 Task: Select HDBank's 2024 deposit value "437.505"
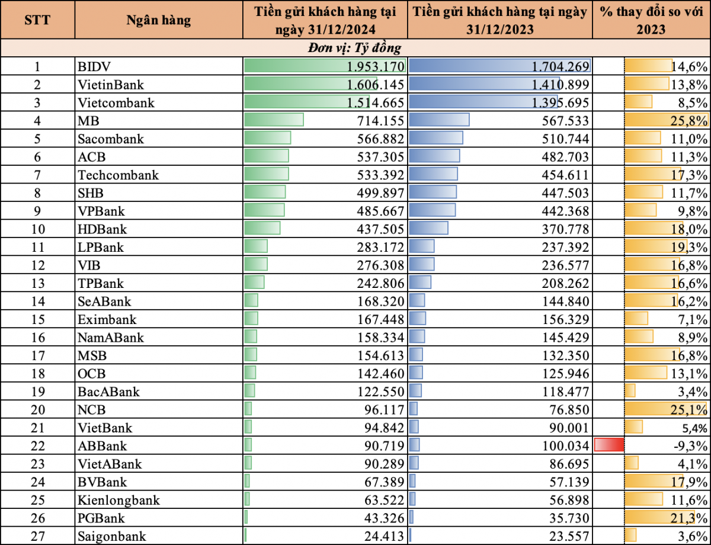click(382, 229)
